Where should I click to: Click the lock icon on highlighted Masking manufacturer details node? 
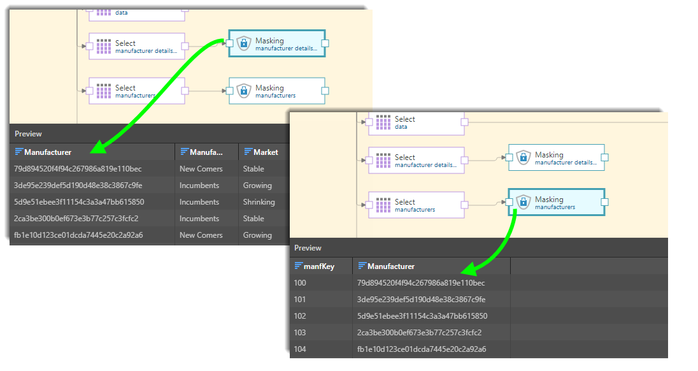243,43
